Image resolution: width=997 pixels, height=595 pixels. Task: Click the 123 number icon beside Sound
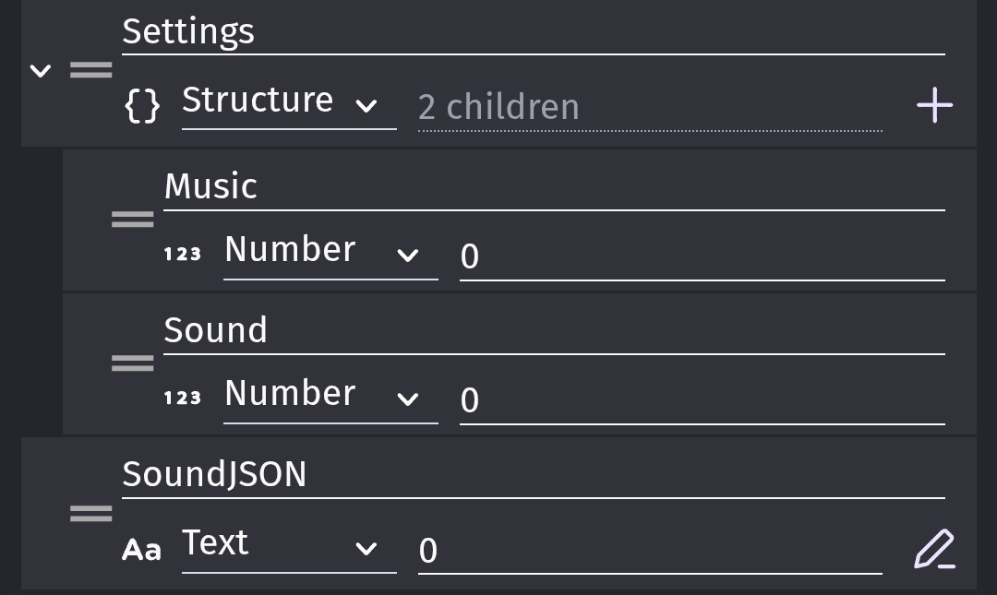(183, 398)
